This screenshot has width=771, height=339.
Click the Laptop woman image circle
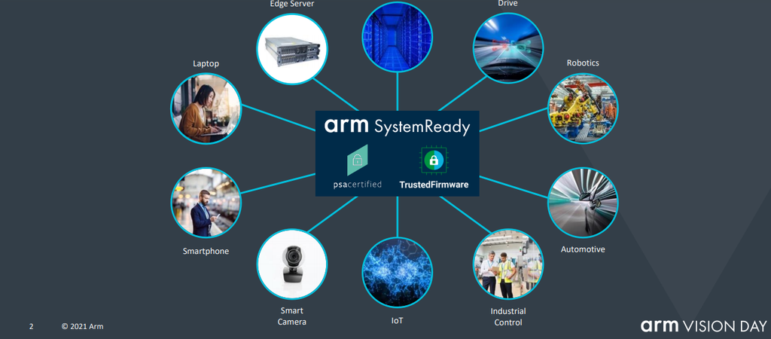click(x=206, y=108)
